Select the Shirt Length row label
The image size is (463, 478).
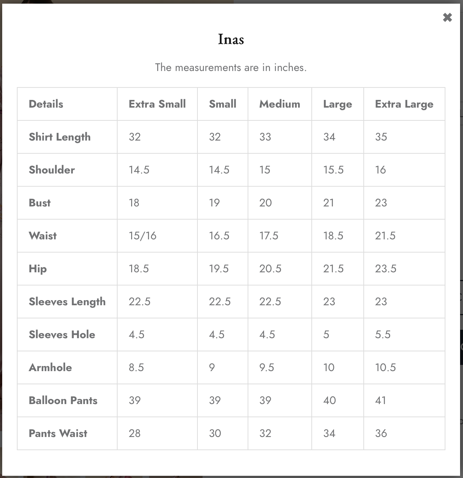pos(60,137)
